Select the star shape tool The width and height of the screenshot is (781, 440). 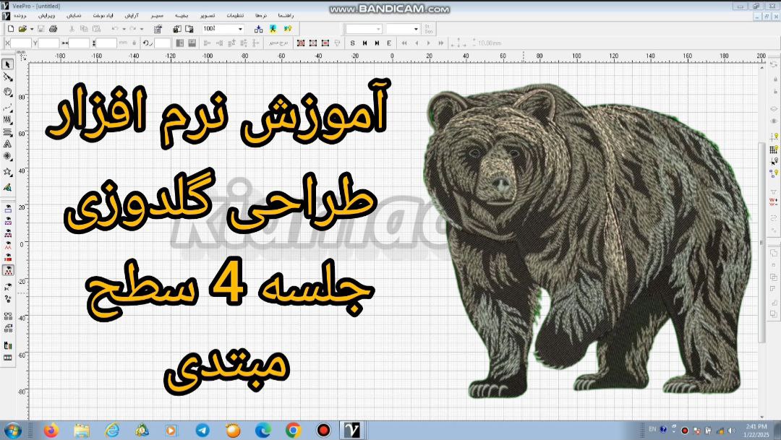(x=8, y=172)
